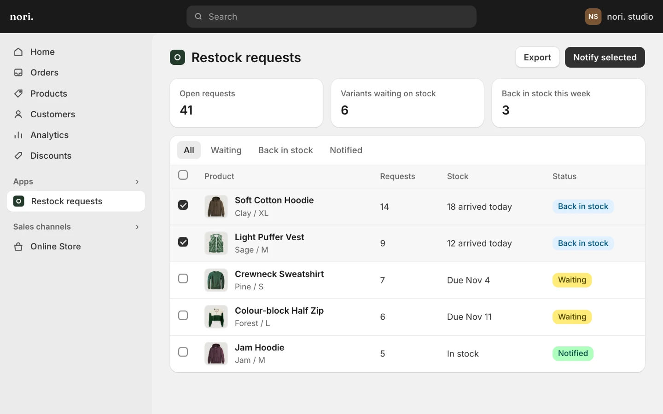Click the Discounts icon in sidebar
This screenshot has height=414, width=663.
coord(18,155)
